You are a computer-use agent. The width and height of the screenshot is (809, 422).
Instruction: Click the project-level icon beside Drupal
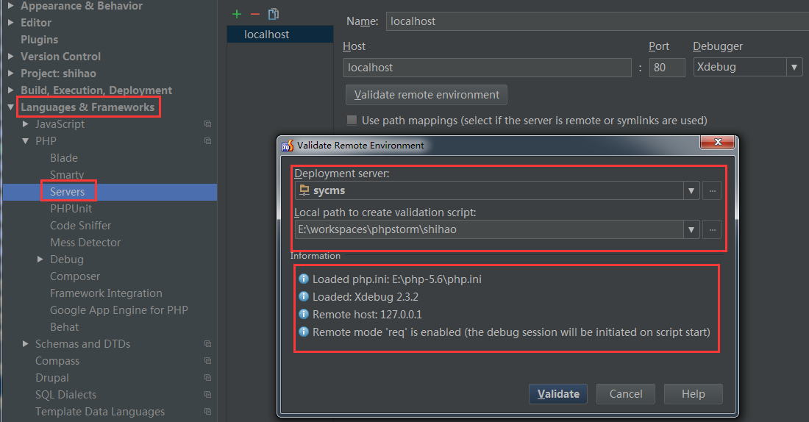click(207, 378)
